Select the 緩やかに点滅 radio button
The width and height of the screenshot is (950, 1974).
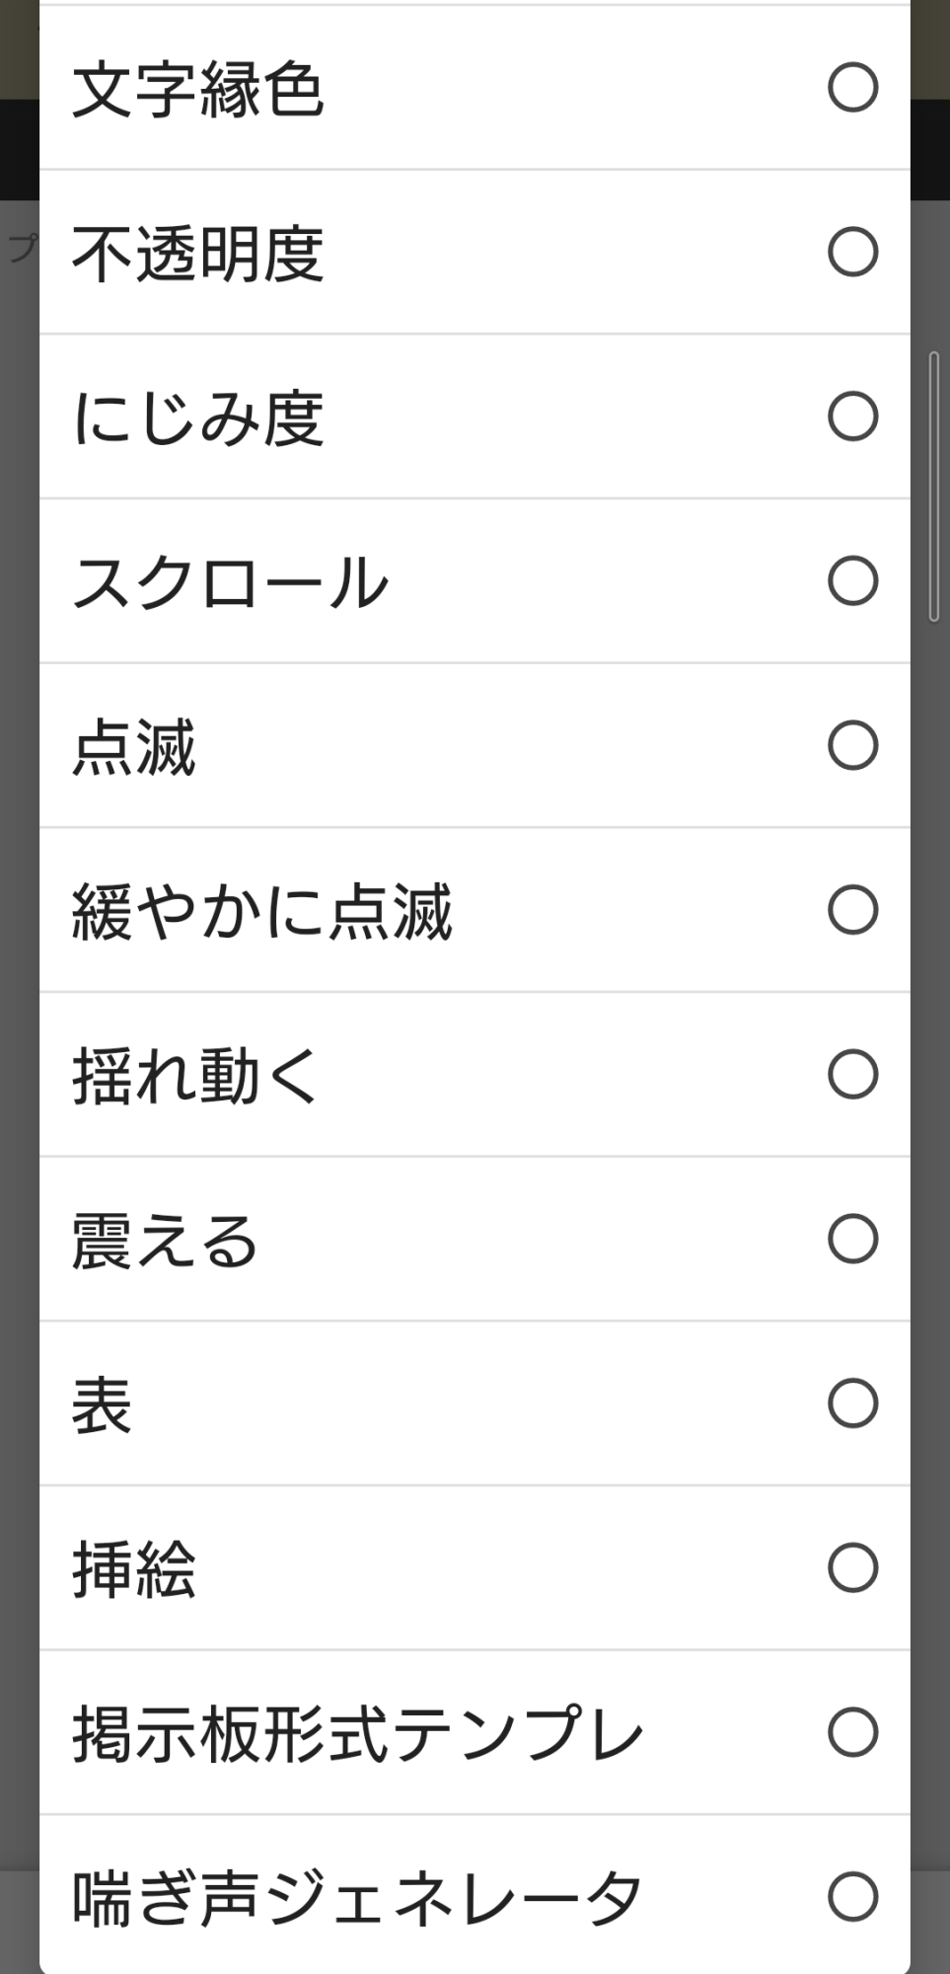(x=852, y=909)
